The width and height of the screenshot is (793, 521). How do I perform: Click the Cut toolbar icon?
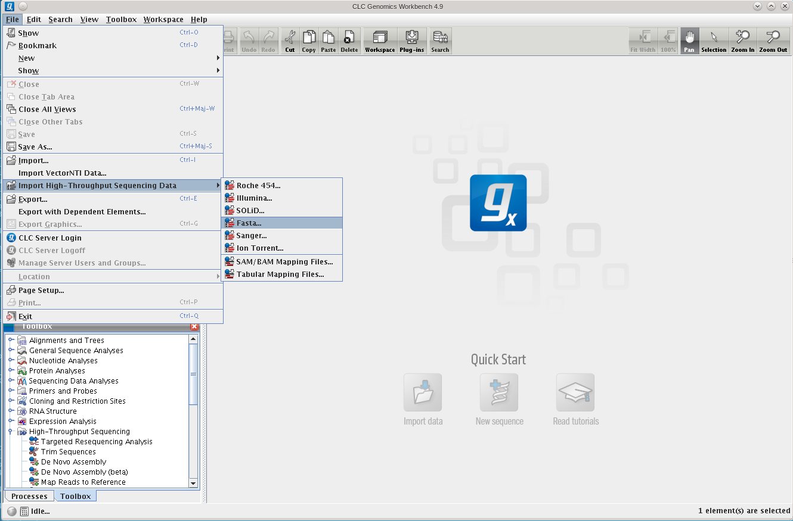pos(290,41)
